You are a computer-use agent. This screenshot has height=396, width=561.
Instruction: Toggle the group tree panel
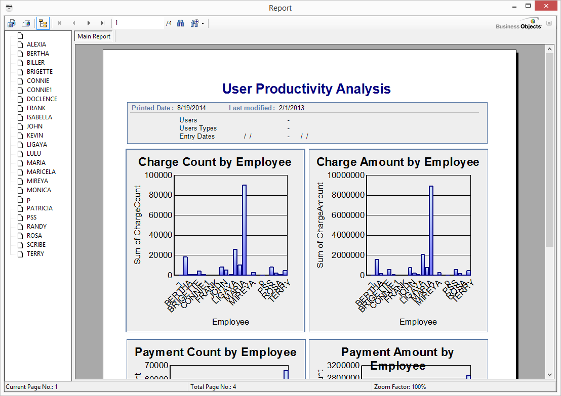tap(43, 23)
